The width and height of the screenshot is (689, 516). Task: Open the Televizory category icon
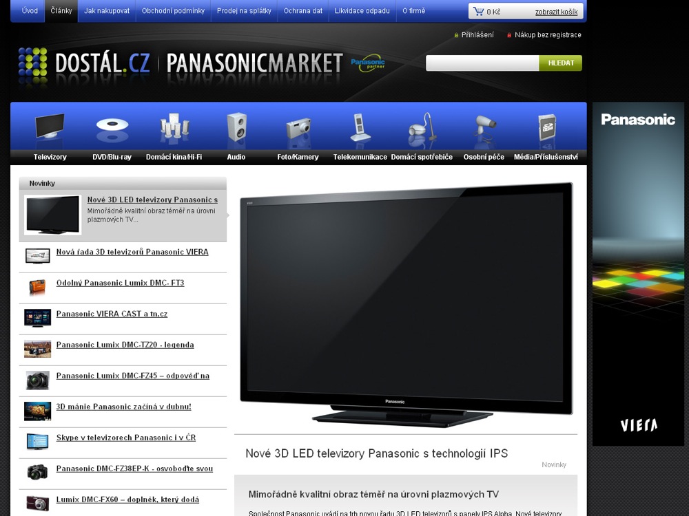click(x=50, y=129)
